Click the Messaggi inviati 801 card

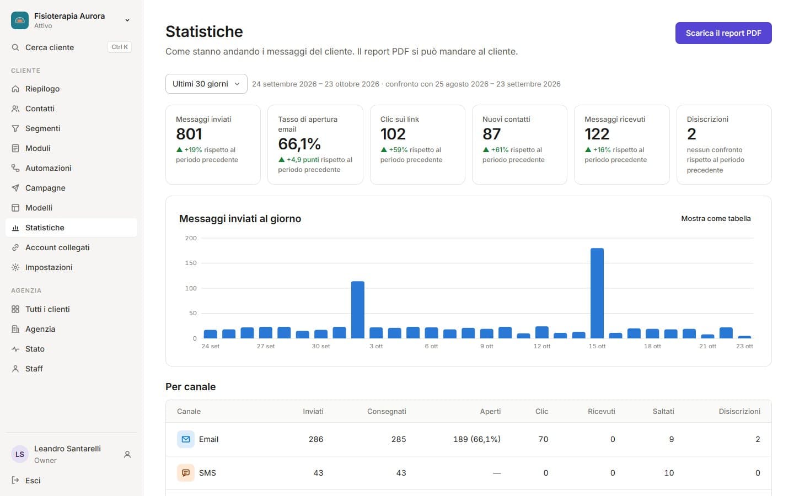tap(213, 144)
